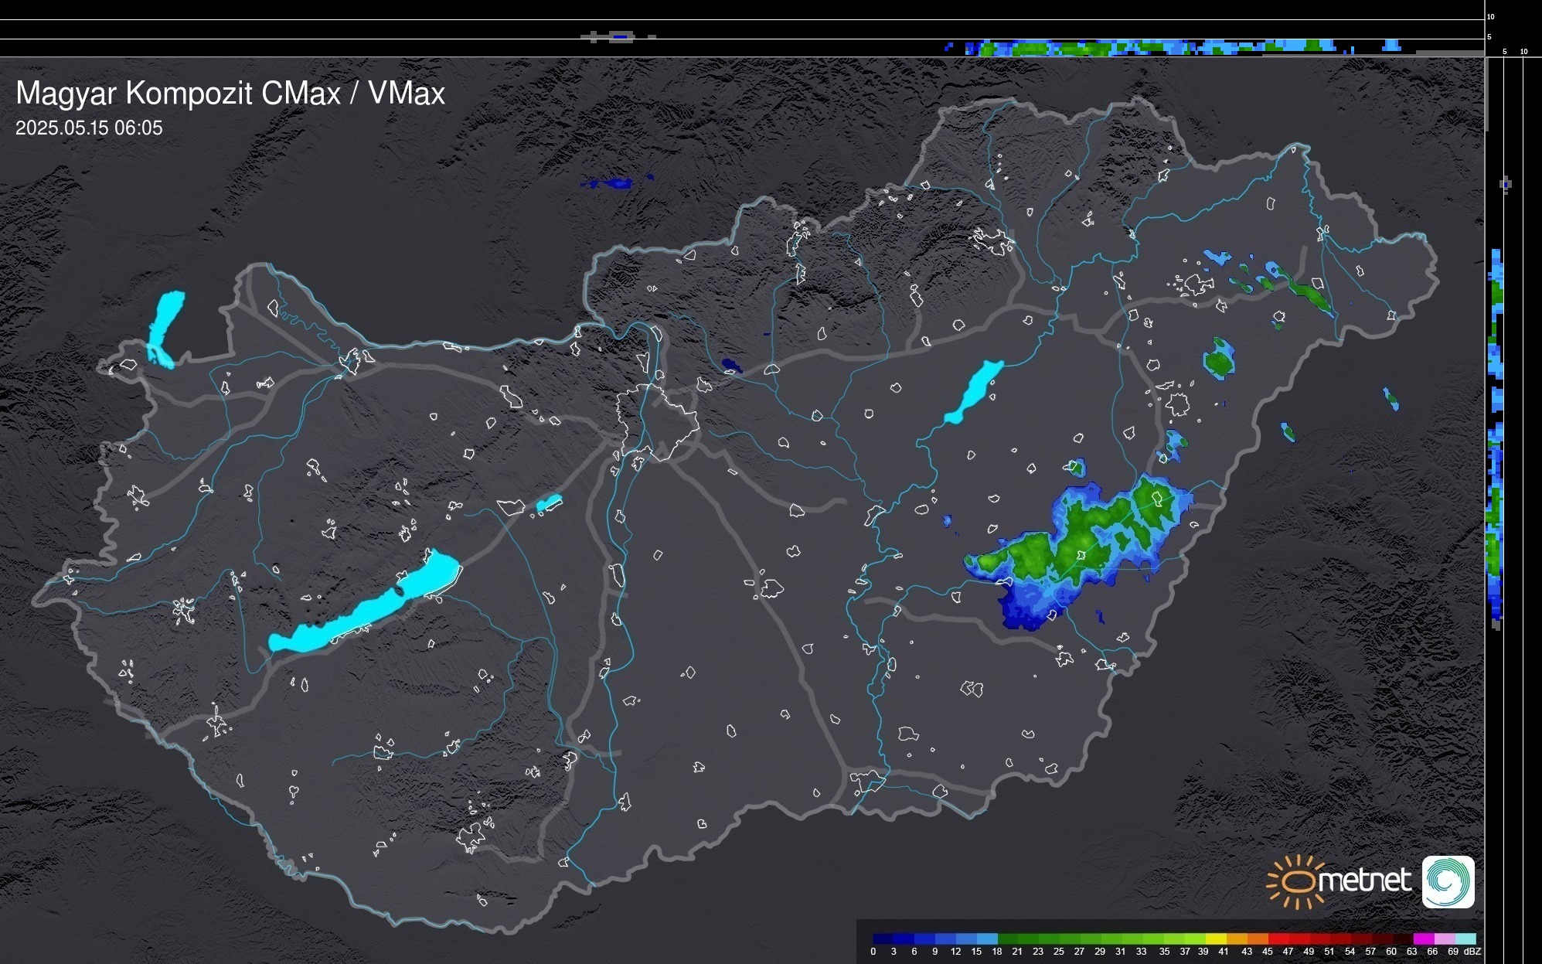
Task: Select the magenta 63 dBZ legend swatch
Action: click(1423, 938)
